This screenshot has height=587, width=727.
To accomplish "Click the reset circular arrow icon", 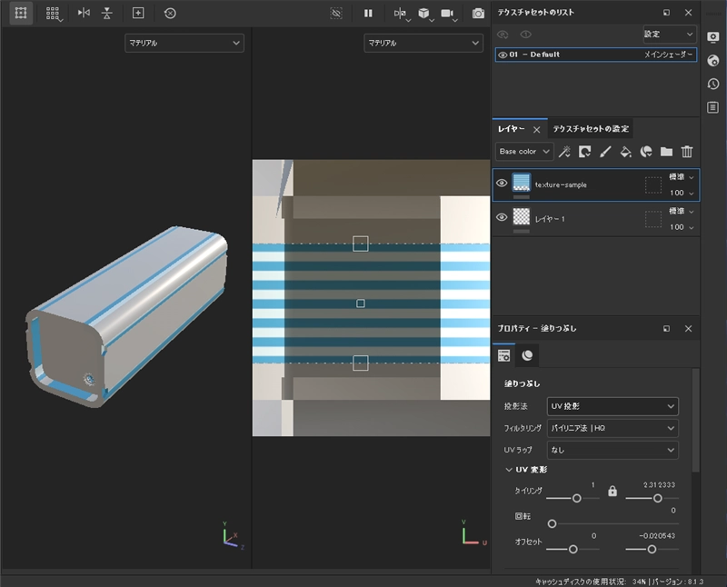I will pos(170,13).
